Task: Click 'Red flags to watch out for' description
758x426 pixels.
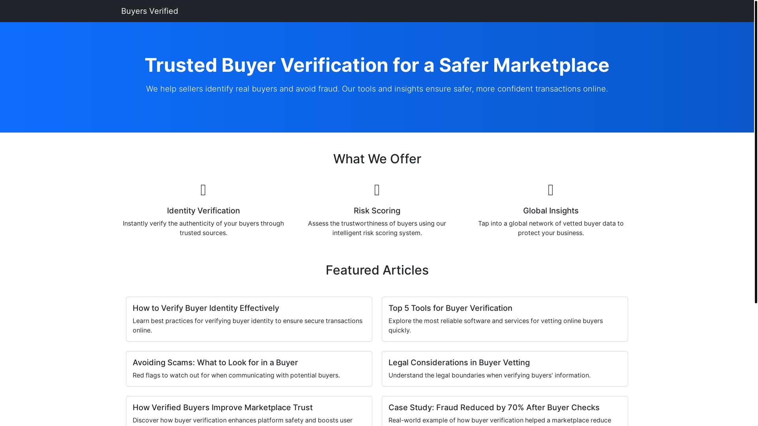Action: tap(236, 375)
